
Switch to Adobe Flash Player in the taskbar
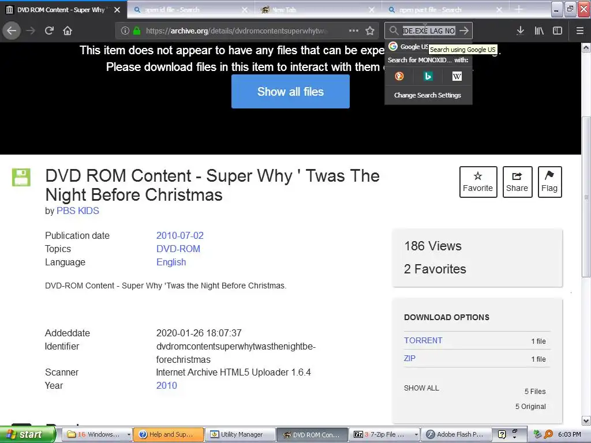pos(457,434)
